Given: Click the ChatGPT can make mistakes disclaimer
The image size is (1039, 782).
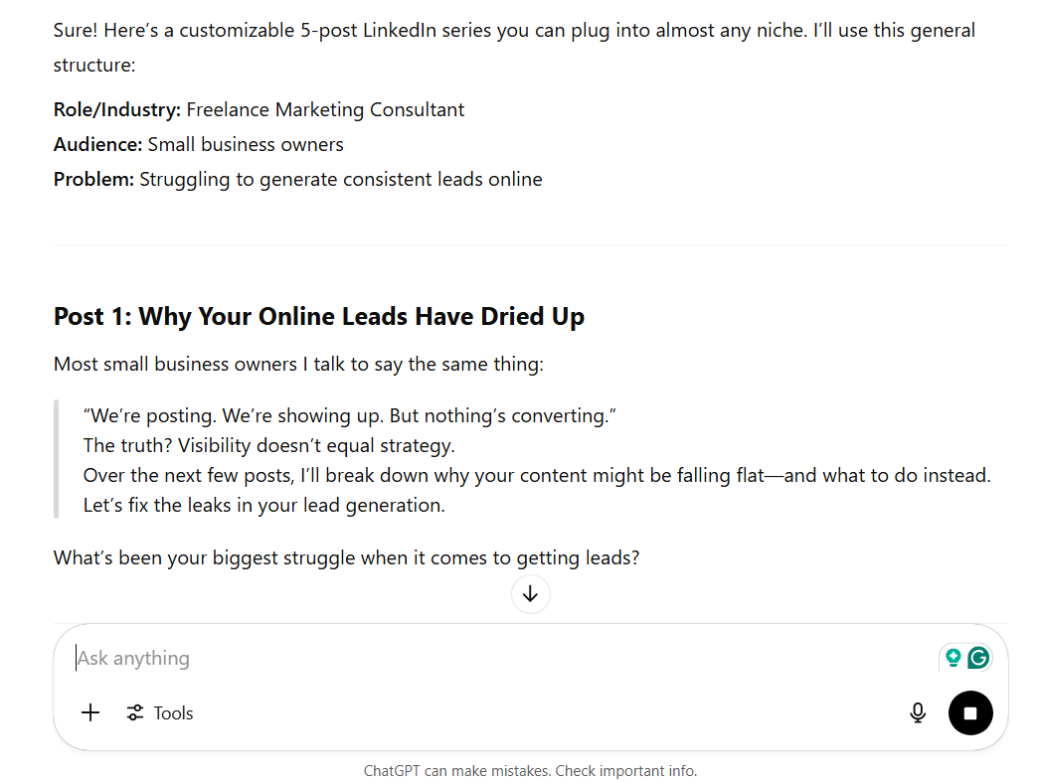Looking at the screenshot, I should 530,771.
